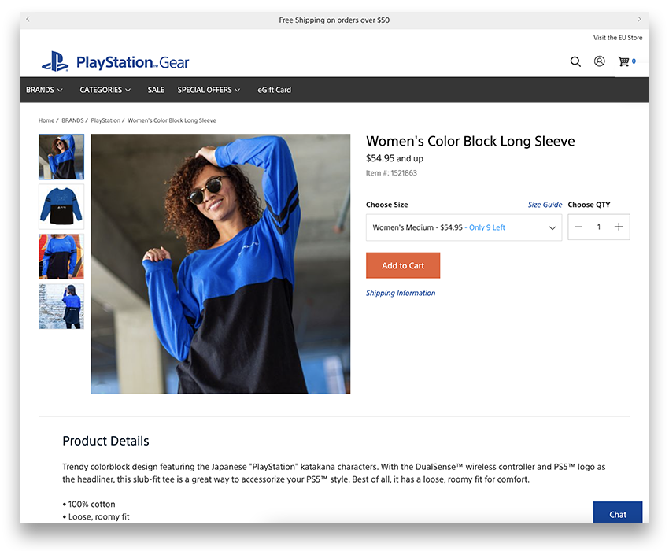
Task: Click the Add to Cart button
Action: click(x=403, y=265)
